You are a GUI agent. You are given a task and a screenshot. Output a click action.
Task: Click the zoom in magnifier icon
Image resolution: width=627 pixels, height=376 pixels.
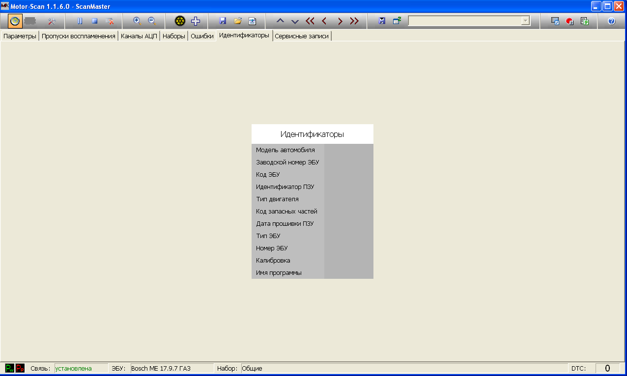click(137, 21)
